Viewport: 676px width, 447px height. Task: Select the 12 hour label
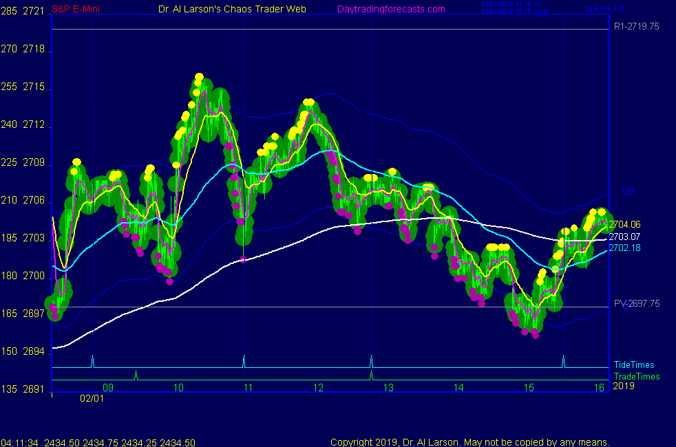[318, 388]
